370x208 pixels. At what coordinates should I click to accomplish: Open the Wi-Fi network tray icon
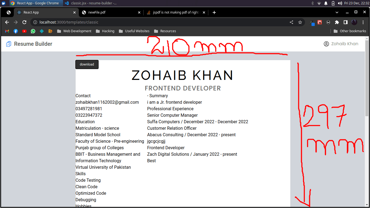click(x=319, y=3)
